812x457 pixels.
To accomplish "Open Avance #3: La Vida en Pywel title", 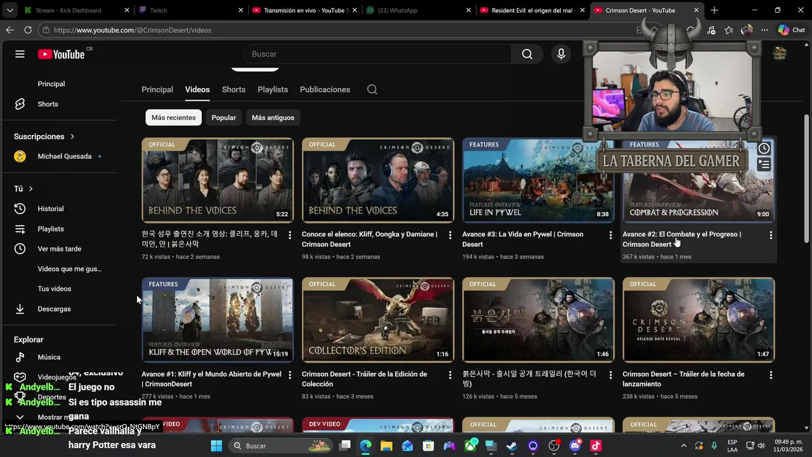I will (x=523, y=239).
